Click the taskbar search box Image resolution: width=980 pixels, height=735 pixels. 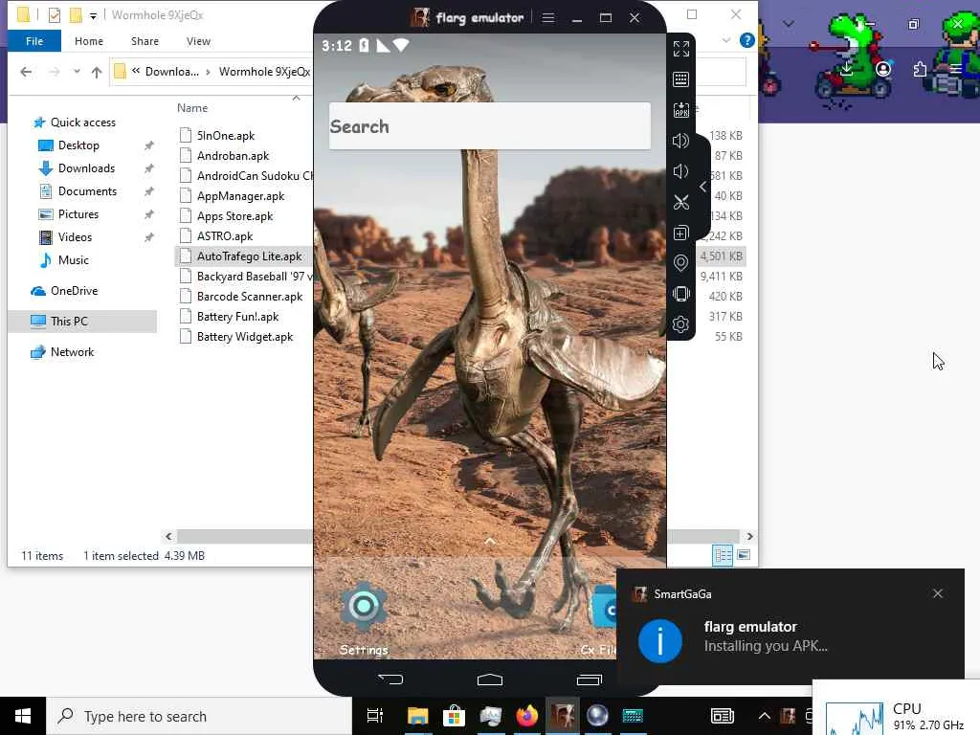click(x=199, y=716)
